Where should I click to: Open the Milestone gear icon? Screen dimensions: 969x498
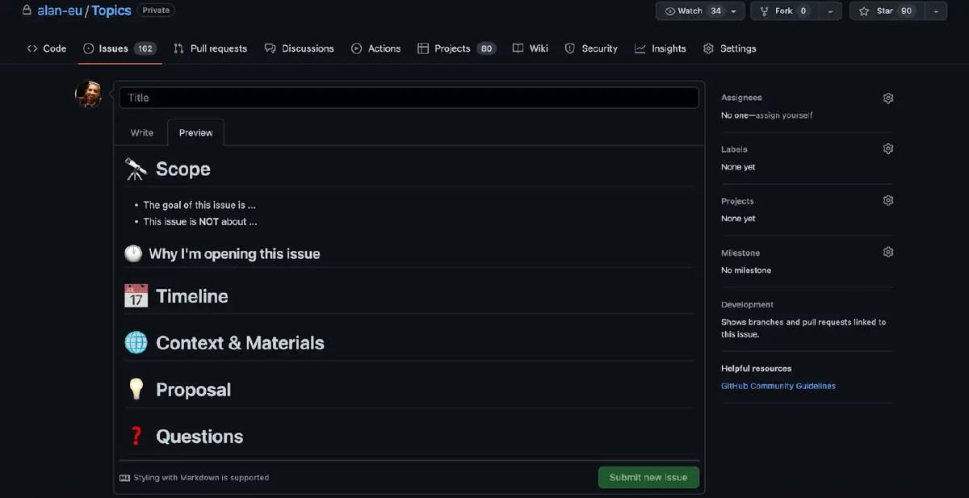click(x=887, y=252)
